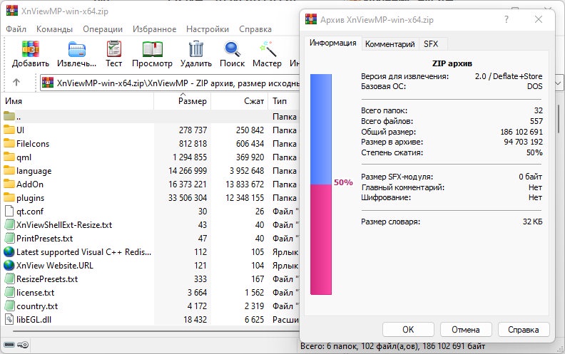
Task: Select the plugins folder in list
Action: (x=30, y=197)
